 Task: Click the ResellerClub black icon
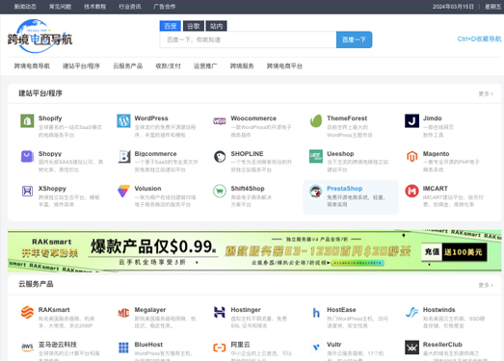[x=411, y=348]
